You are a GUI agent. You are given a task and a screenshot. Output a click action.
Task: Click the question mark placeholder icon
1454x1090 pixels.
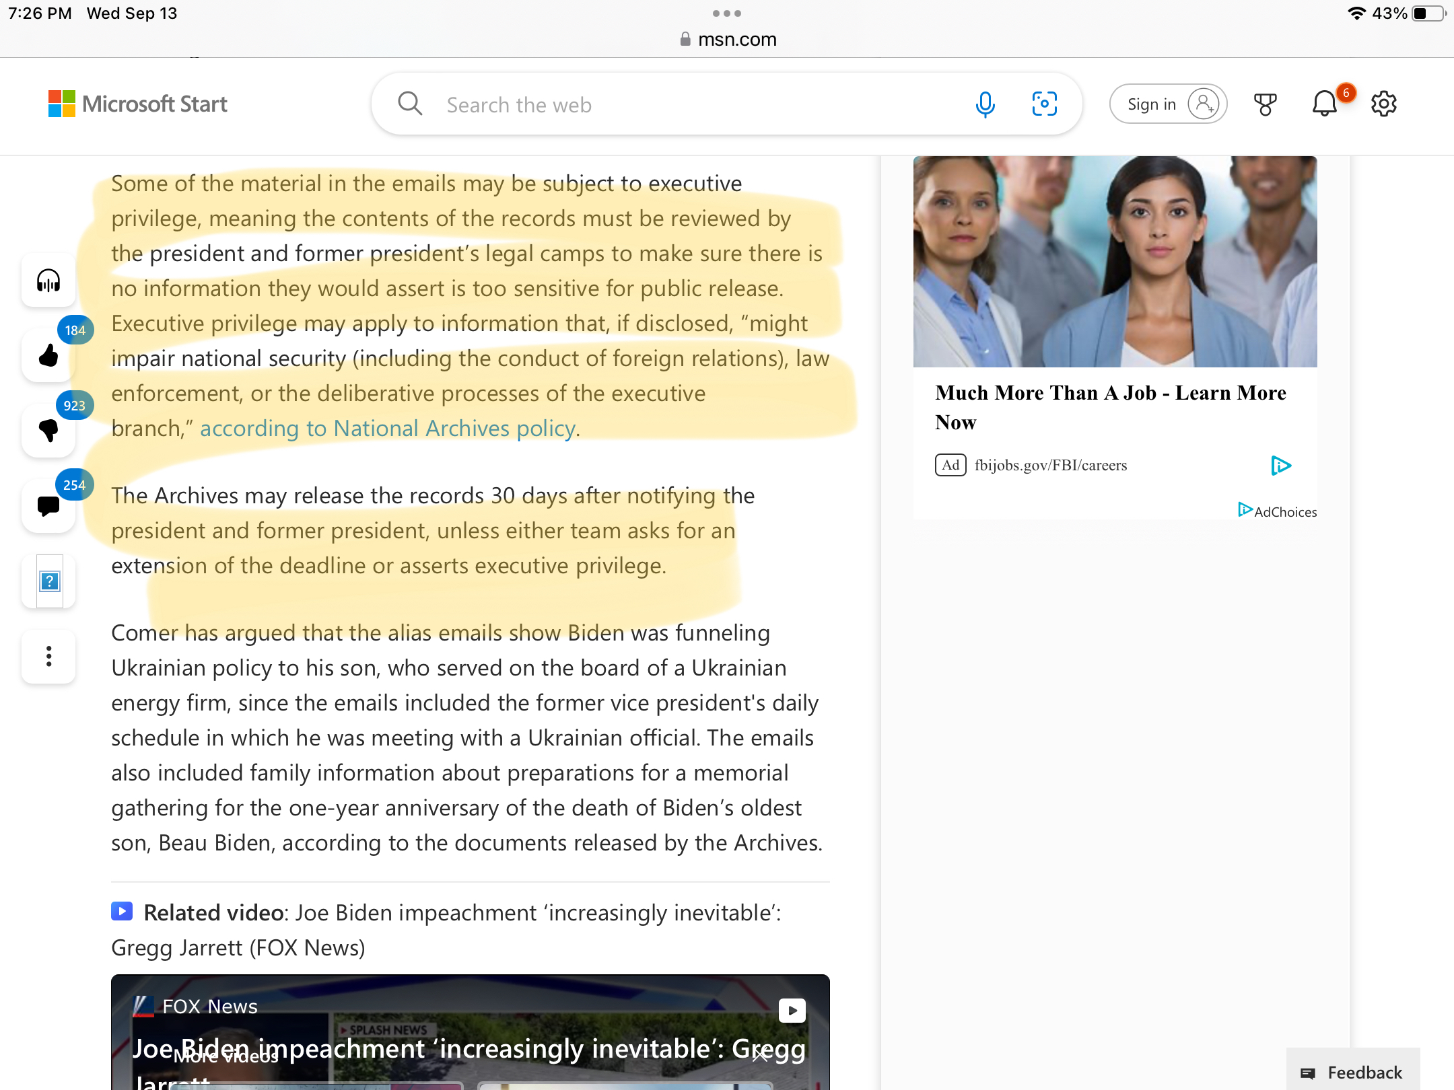(50, 581)
